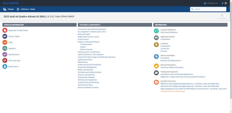Image resolution: width=232 pixels, height=113 pixels.
Task: Click the Change vehicle icon
Action: (x=5, y=9)
